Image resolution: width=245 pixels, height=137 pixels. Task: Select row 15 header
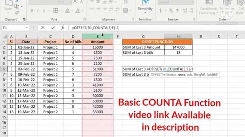4,117
